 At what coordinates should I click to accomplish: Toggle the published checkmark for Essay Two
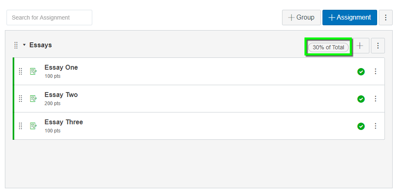point(361,99)
